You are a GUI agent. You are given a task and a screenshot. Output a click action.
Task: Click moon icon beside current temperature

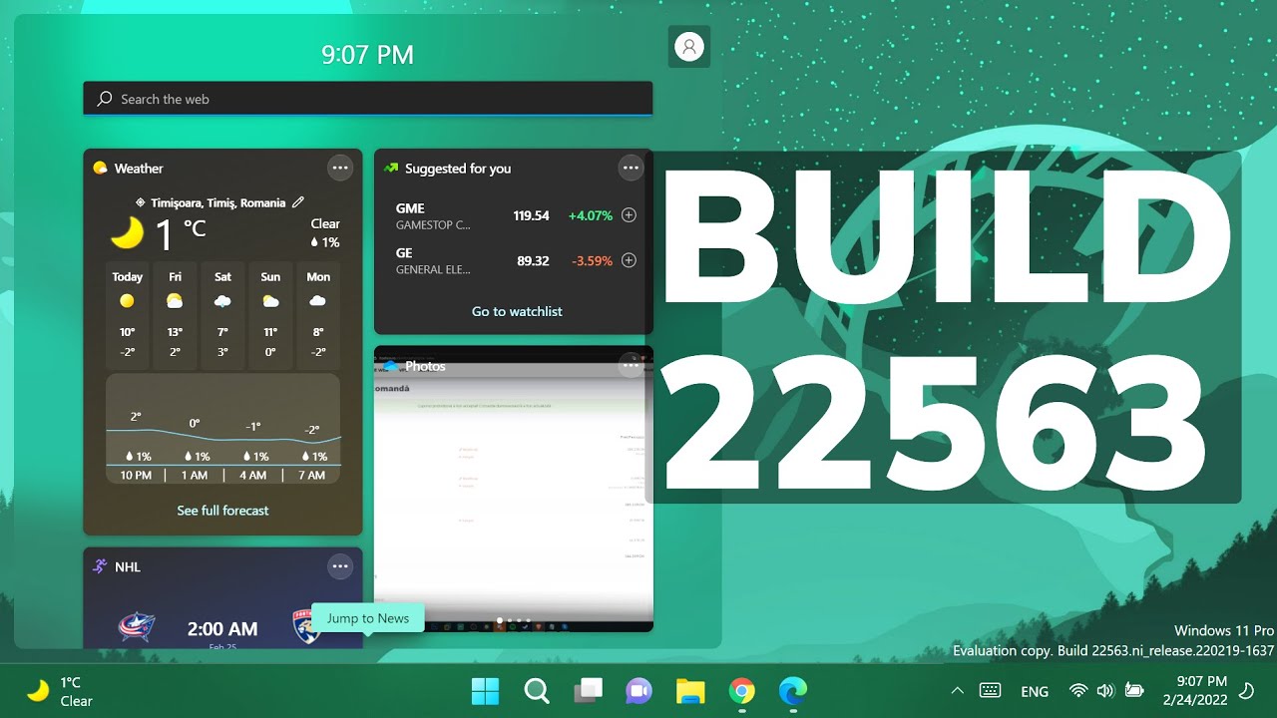127,233
